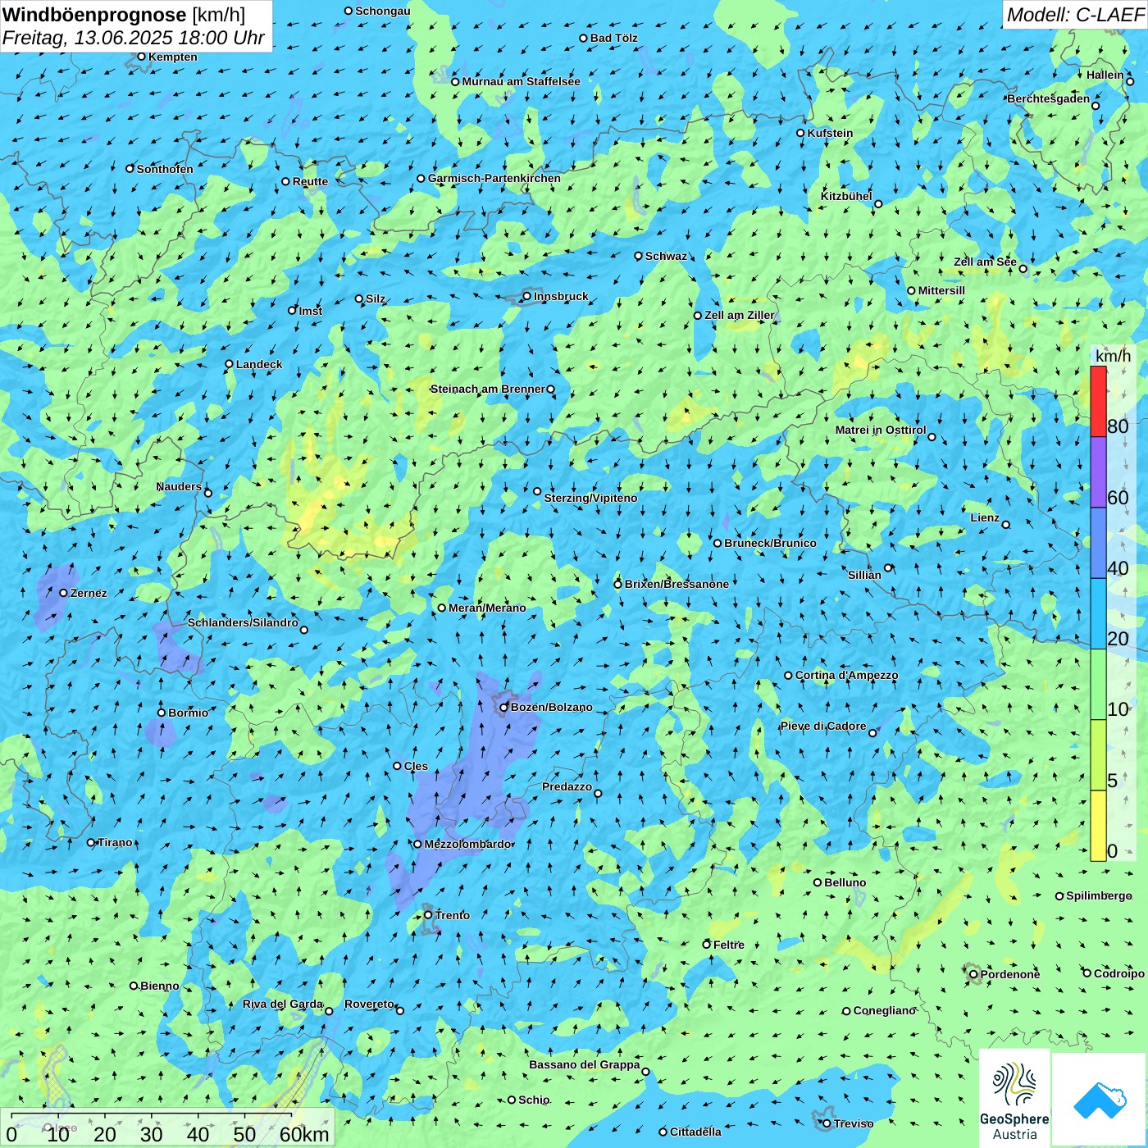This screenshot has width=1148, height=1148.
Task: Click the Cittadella label
Action: (x=695, y=1132)
